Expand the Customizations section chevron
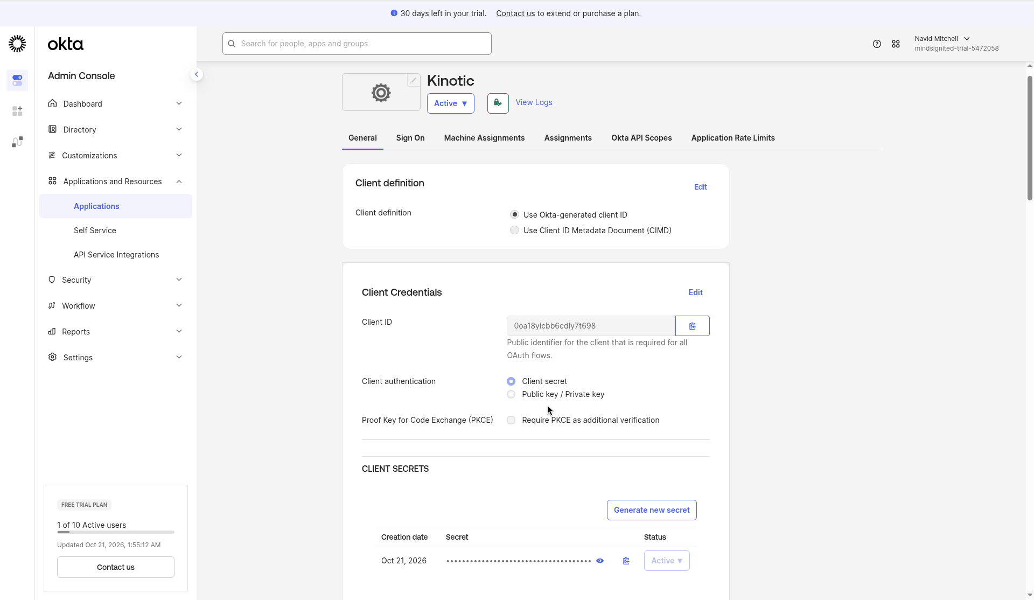1034x600 pixels. point(179,155)
